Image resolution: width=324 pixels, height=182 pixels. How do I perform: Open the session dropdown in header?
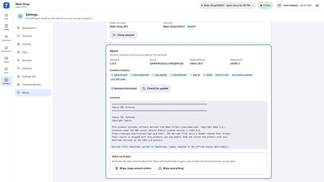click(228, 5)
